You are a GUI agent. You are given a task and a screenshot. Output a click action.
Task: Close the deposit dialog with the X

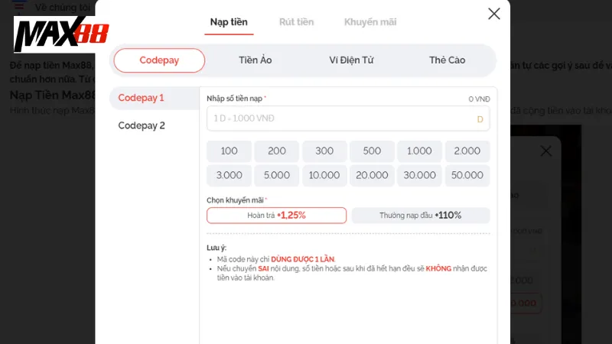[x=493, y=14]
